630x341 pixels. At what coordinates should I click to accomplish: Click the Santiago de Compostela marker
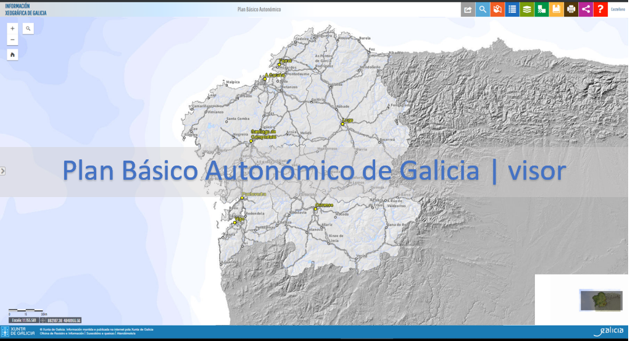pyautogui.click(x=251, y=141)
